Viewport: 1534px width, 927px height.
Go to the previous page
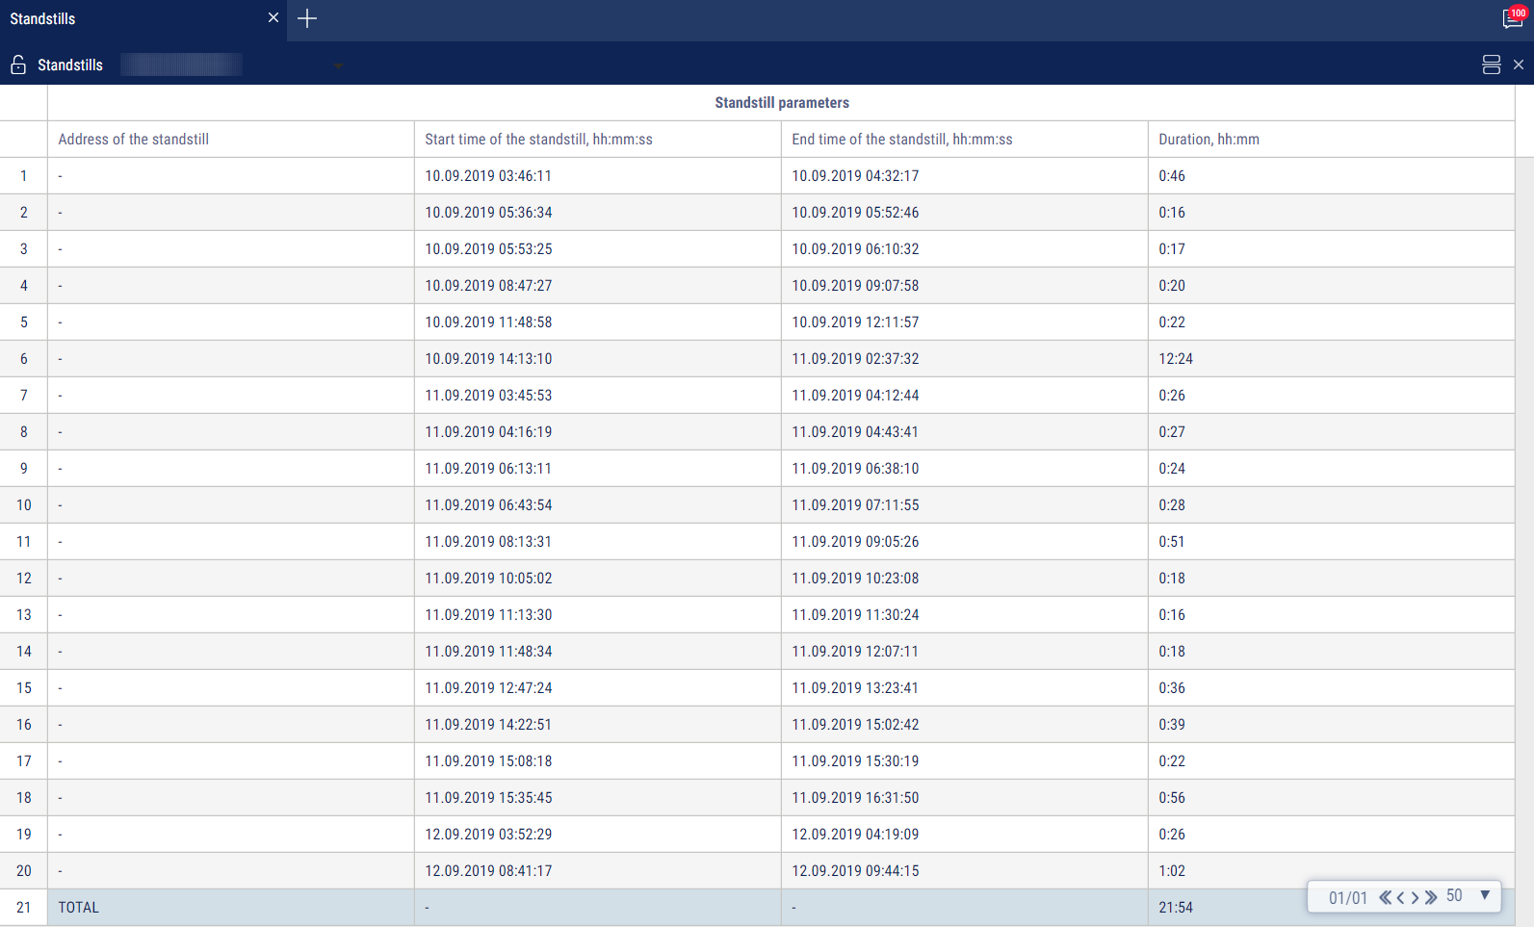point(1400,897)
